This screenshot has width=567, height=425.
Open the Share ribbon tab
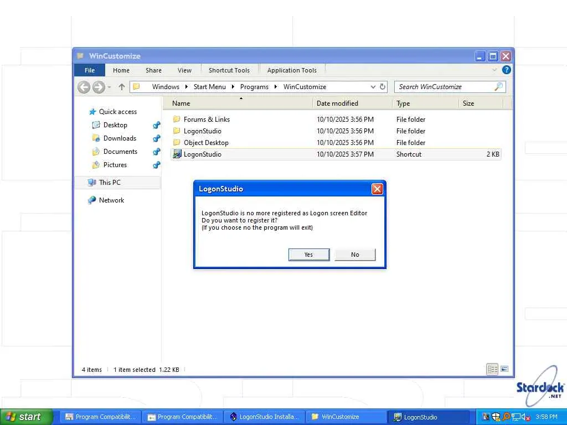point(153,70)
